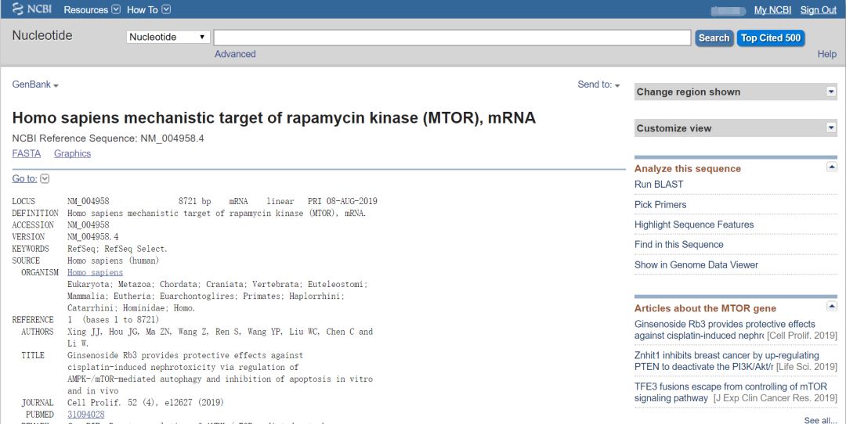This screenshot has width=846, height=424.
Task: Open the Resources dropdown menu
Action: (x=92, y=9)
